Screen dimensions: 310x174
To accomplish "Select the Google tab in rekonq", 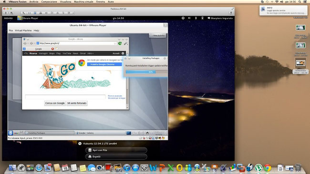I will pyautogui.click(x=38, y=48).
